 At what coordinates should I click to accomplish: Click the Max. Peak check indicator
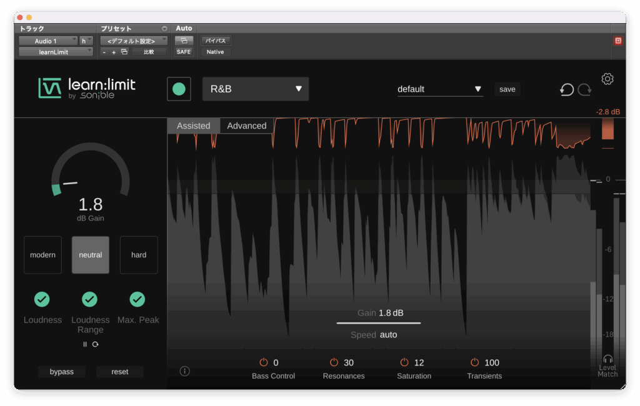[137, 299]
